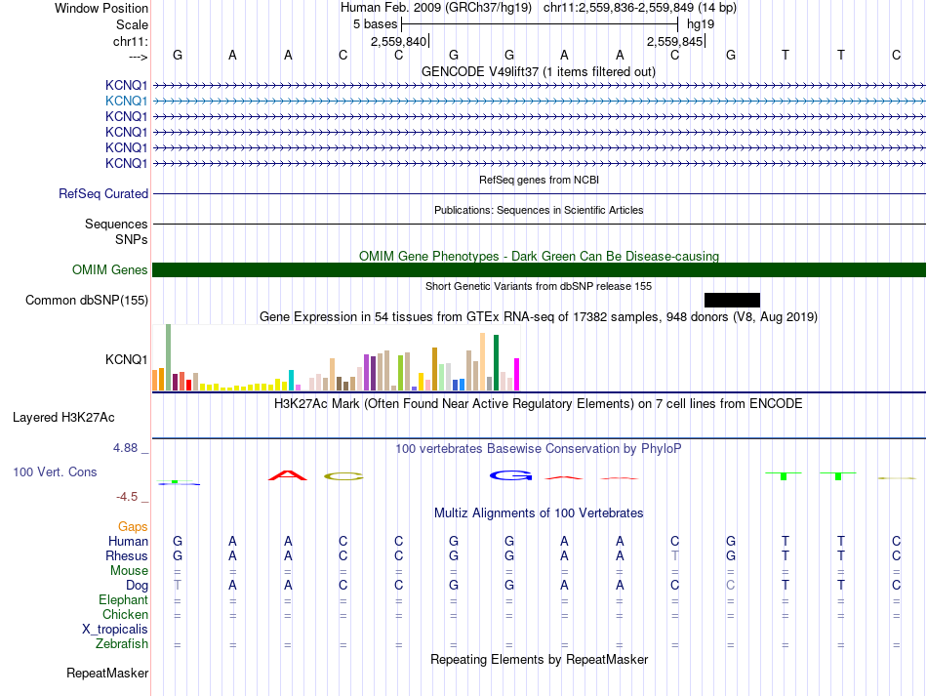Viewport: 927px width, 696px height.
Task: Click the H3K27Ac Mark track title
Action: 539,404
